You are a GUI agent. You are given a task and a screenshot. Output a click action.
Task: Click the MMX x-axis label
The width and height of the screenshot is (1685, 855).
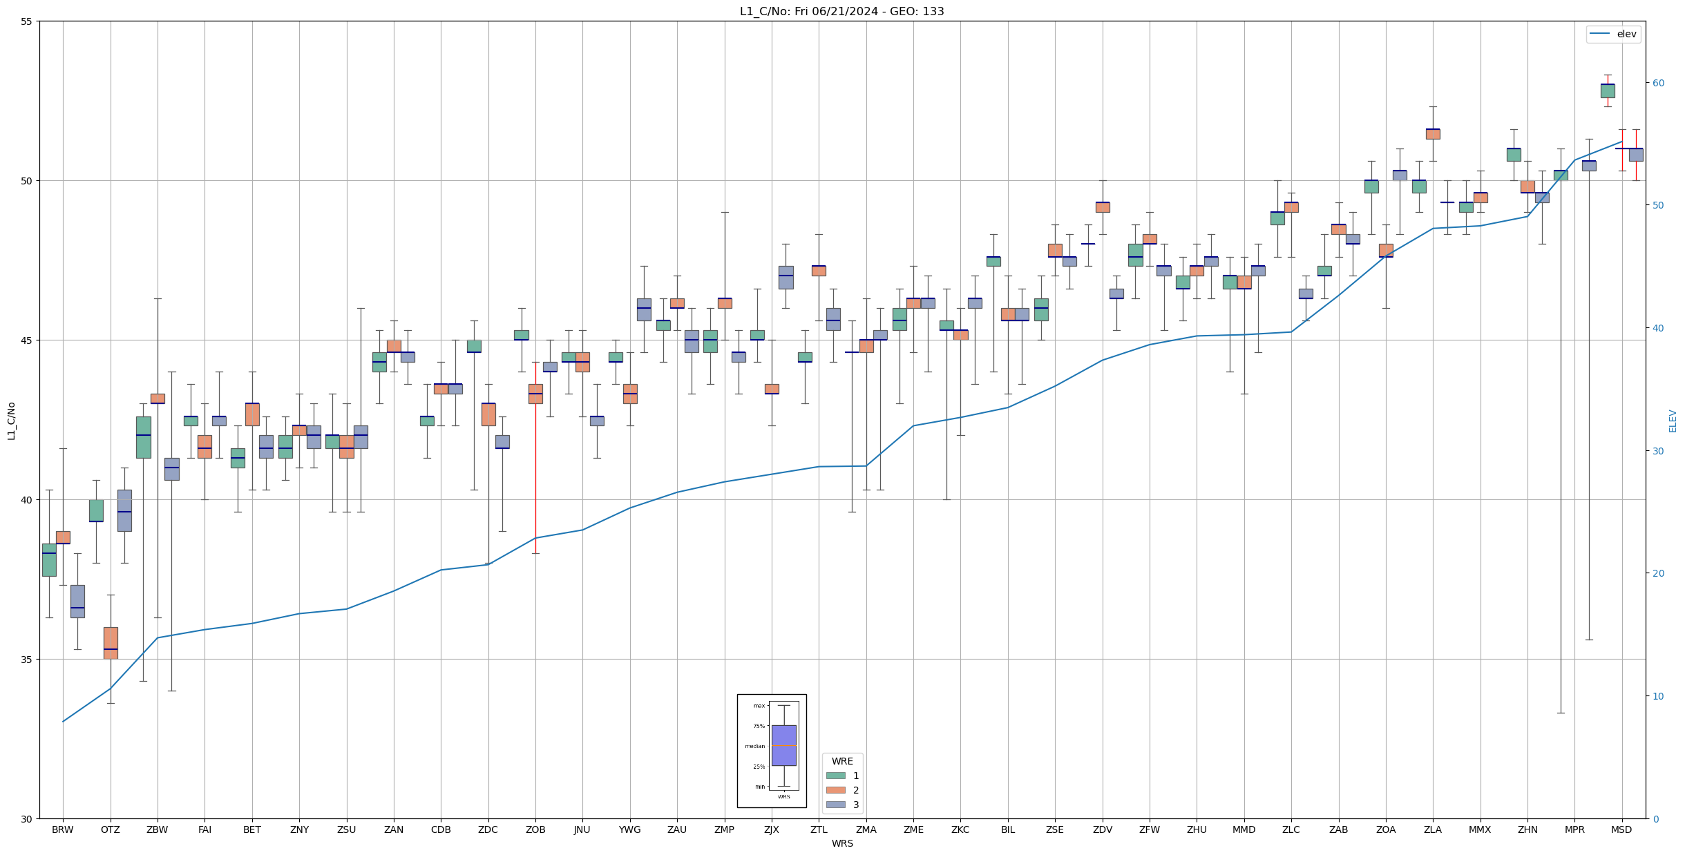[1480, 829]
